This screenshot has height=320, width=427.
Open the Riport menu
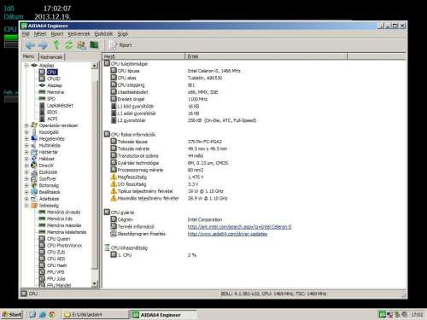tap(57, 34)
